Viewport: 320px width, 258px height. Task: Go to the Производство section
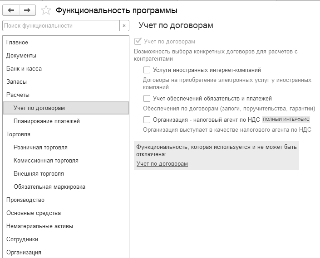tap(25, 200)
